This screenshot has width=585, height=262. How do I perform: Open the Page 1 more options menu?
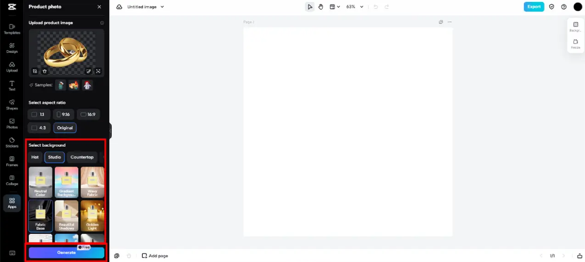450,22
